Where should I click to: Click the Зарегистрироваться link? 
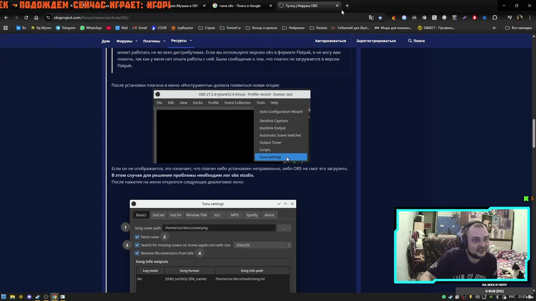tap(376, 41)
